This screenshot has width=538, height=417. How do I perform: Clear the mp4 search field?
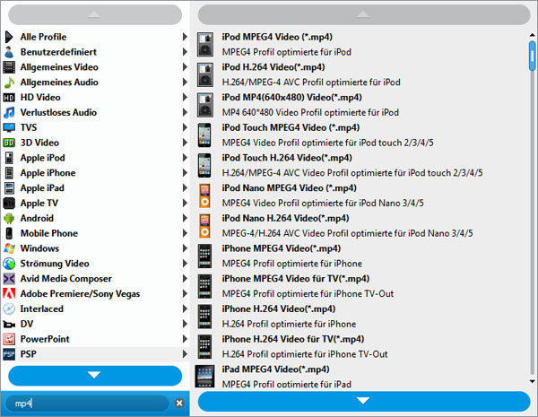[178, 404]
